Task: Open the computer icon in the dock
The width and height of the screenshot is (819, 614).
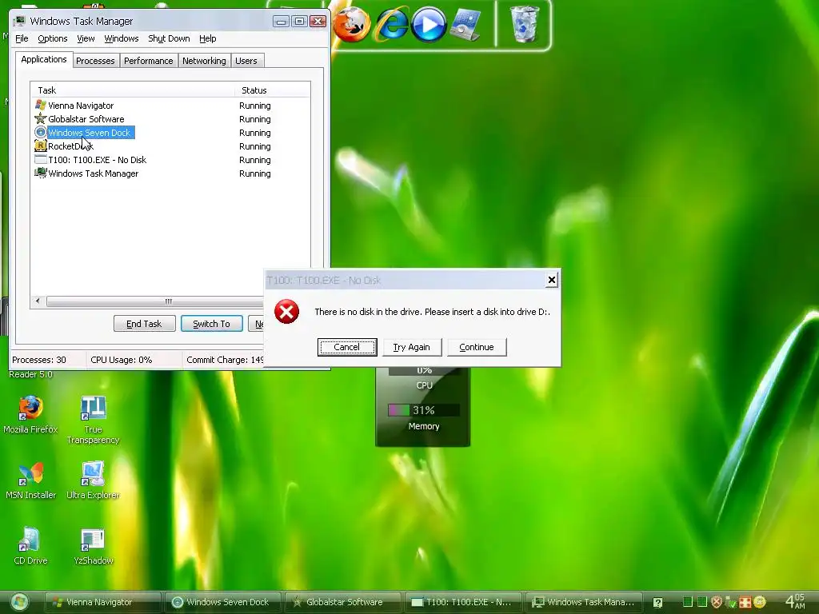Action: point(465,25)
